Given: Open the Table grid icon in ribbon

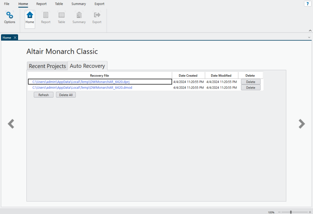Looking at the screenshot, I should [x=61, y=15].
